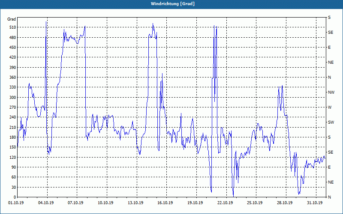The height and width of the screenshot is (214, 343).
Task: Click the 30 value on the y-axis
Action: point(14,187)
